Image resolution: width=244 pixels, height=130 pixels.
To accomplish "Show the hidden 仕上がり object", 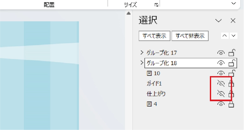I will click(221, 94).
